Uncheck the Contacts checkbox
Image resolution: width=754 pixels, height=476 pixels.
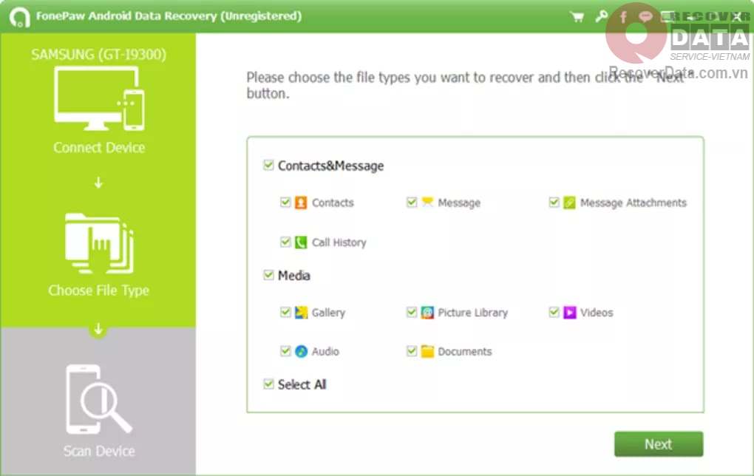pyautogui.click(x=285, y=202)
